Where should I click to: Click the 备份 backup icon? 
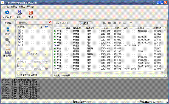pyautogui.click(x=19, y=13)
